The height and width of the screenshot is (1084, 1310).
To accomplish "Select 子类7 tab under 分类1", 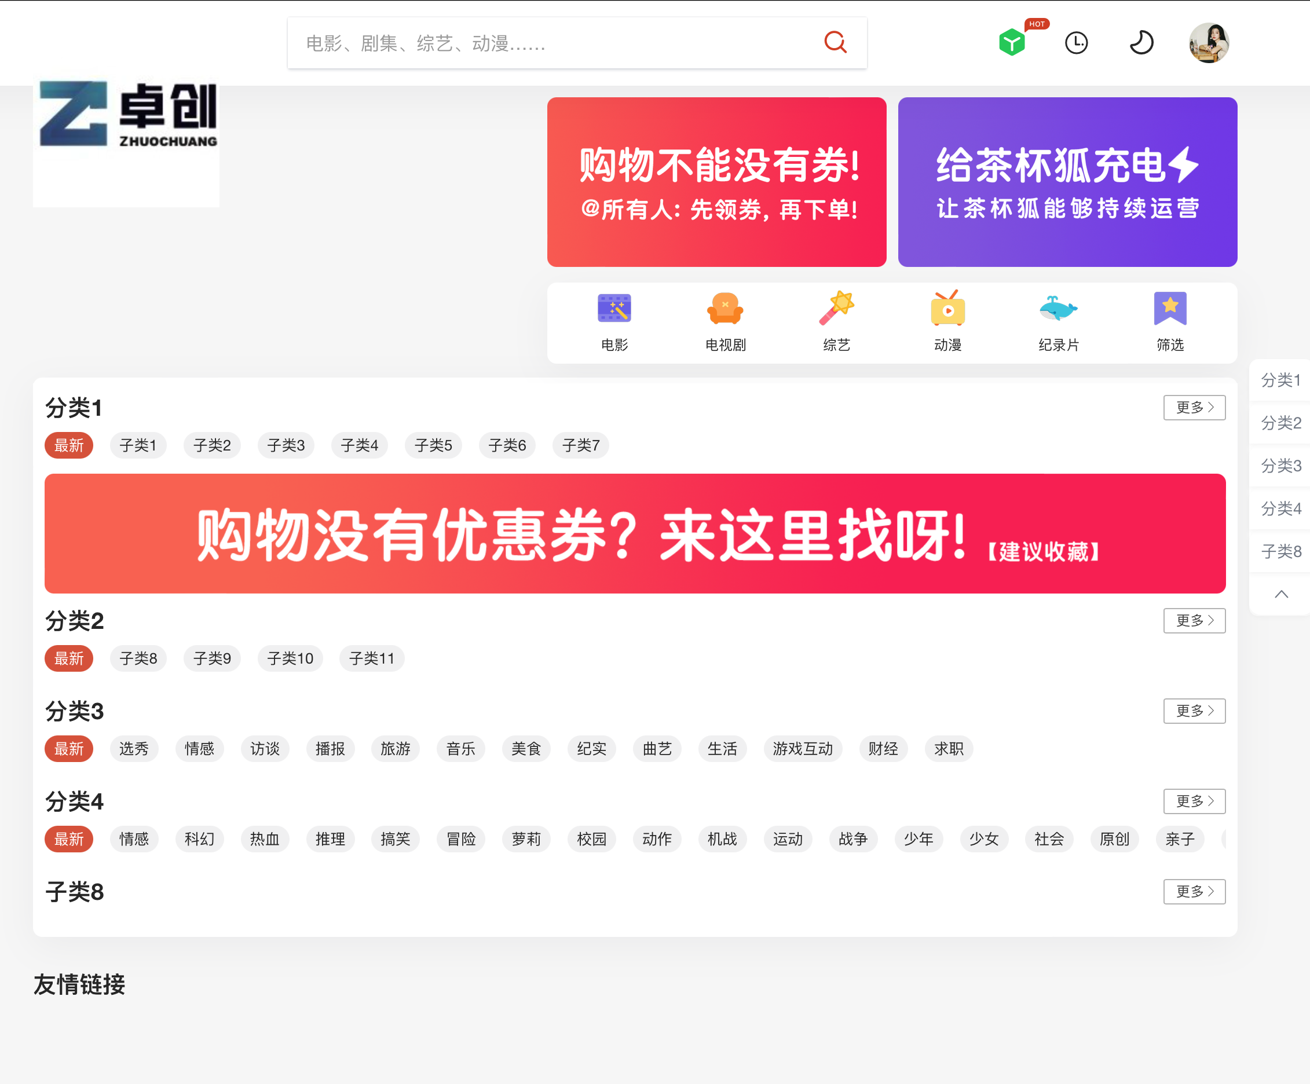I will point(581,445).
